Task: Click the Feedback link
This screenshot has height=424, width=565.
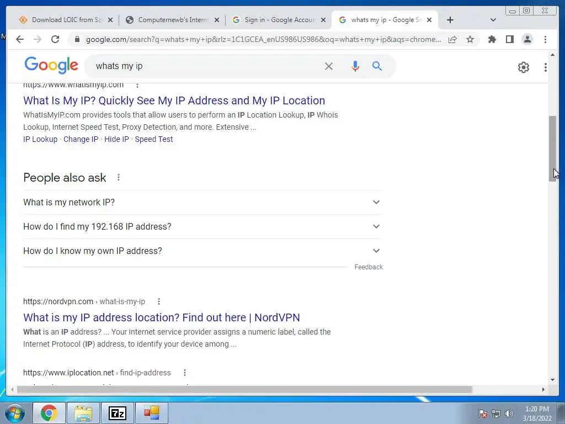Action: (368, 267)
